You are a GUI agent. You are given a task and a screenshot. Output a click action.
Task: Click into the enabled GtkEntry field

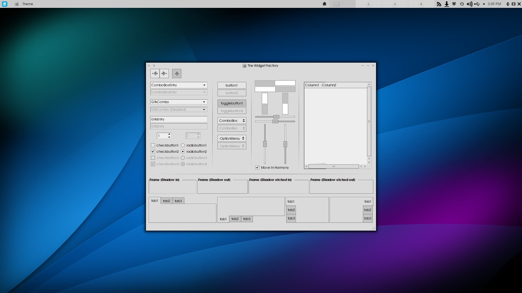tap(179, 119)
